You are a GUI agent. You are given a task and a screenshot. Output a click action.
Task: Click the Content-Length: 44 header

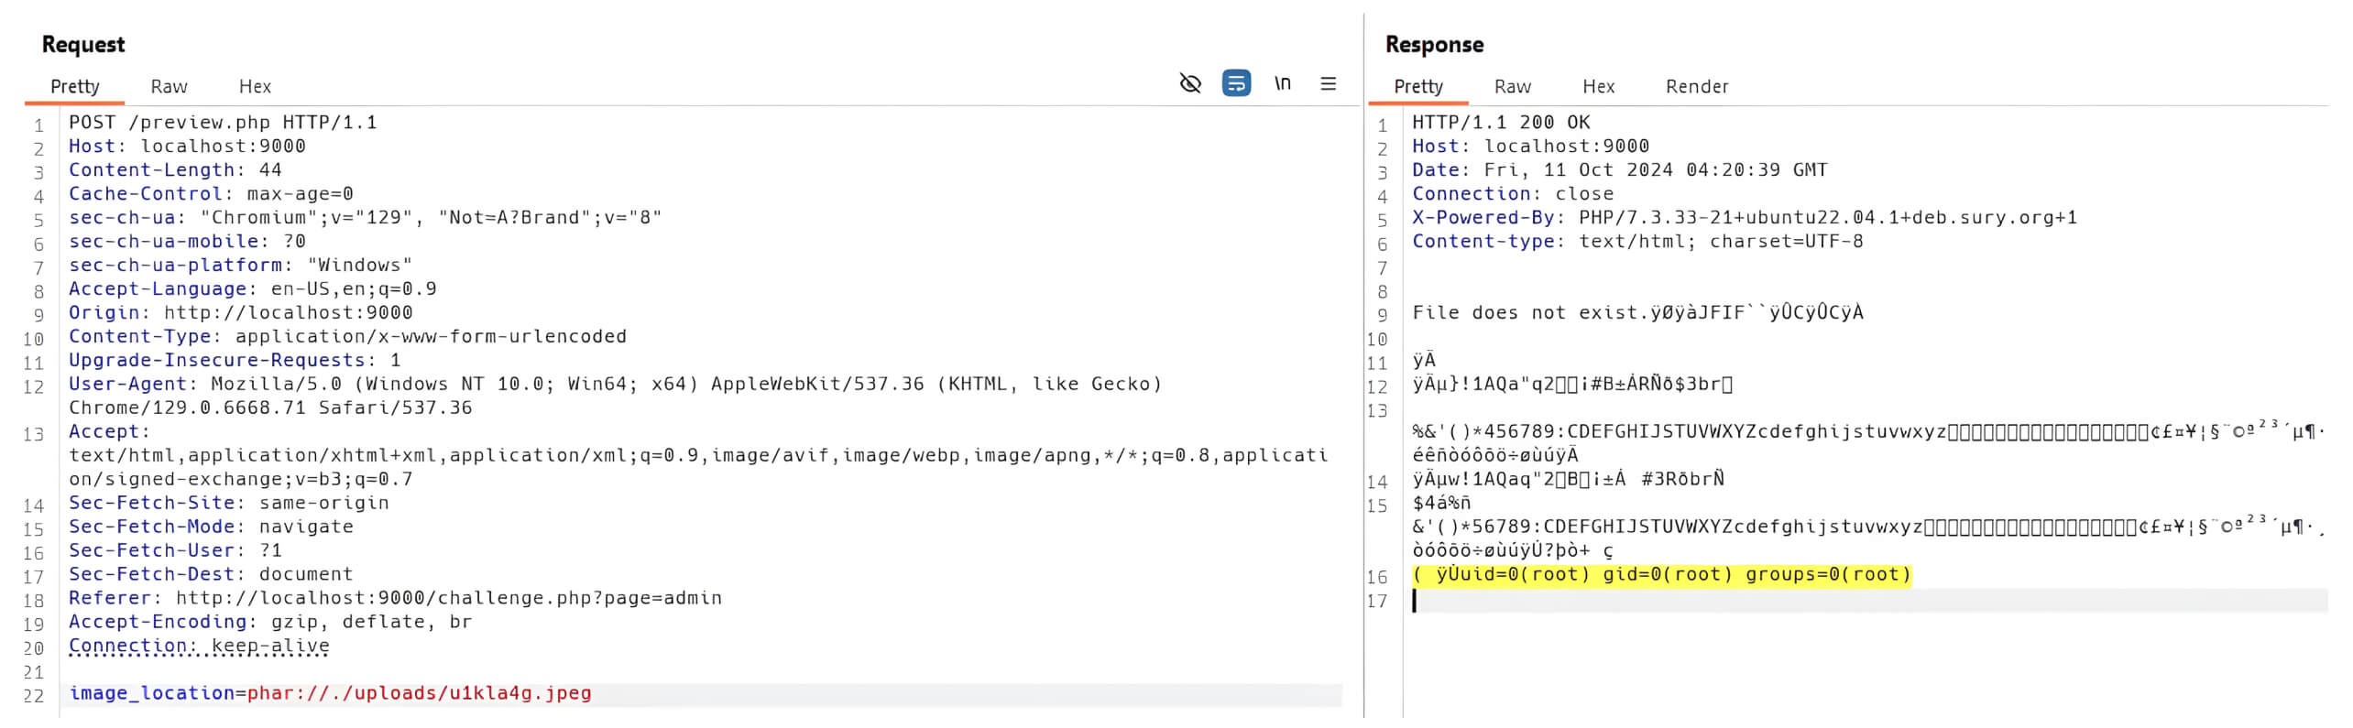point(175,170)
